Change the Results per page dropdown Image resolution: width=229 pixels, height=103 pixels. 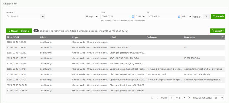click(x=218, y=98)
